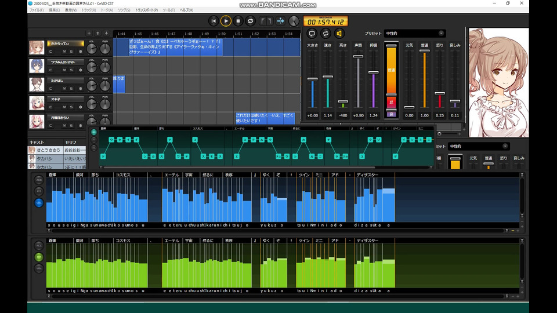
Task: Click the オネ子 track name button
Action: pos(65,99)
